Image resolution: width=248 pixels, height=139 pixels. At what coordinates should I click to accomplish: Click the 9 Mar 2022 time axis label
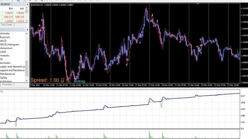35,85
